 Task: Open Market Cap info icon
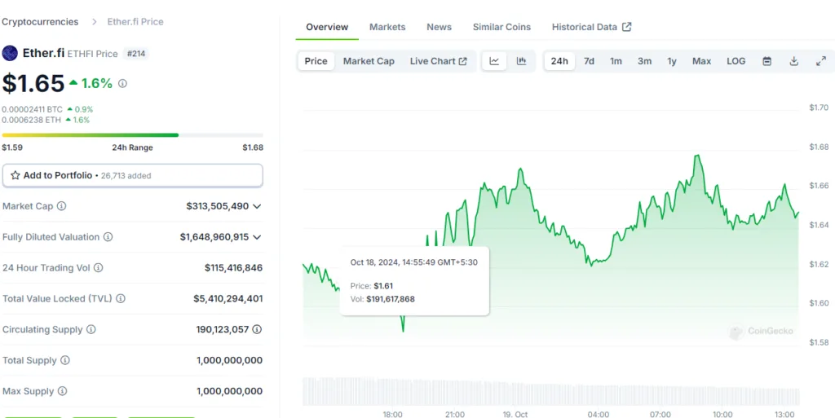pos(62,206)
